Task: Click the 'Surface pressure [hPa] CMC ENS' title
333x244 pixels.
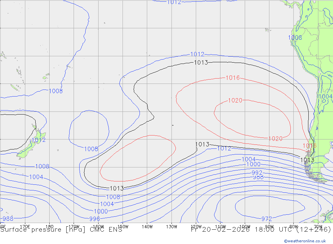Action: point(61,230)
